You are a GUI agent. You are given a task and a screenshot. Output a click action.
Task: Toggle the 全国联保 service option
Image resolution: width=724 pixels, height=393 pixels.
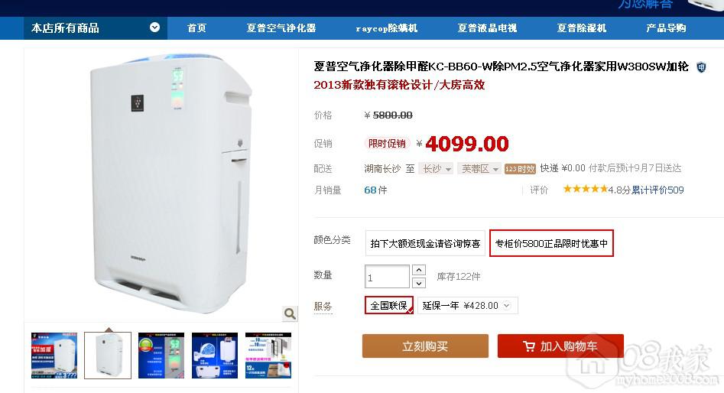tap(389, 305)
